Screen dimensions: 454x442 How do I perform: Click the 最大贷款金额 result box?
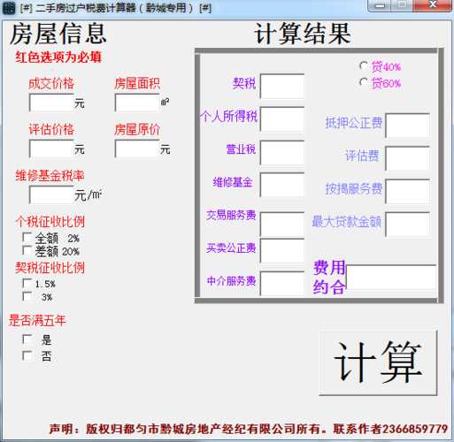click(407, 225)
